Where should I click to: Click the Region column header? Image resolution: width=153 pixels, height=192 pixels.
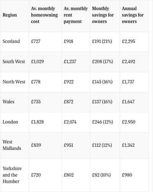(x=10, y=15)
